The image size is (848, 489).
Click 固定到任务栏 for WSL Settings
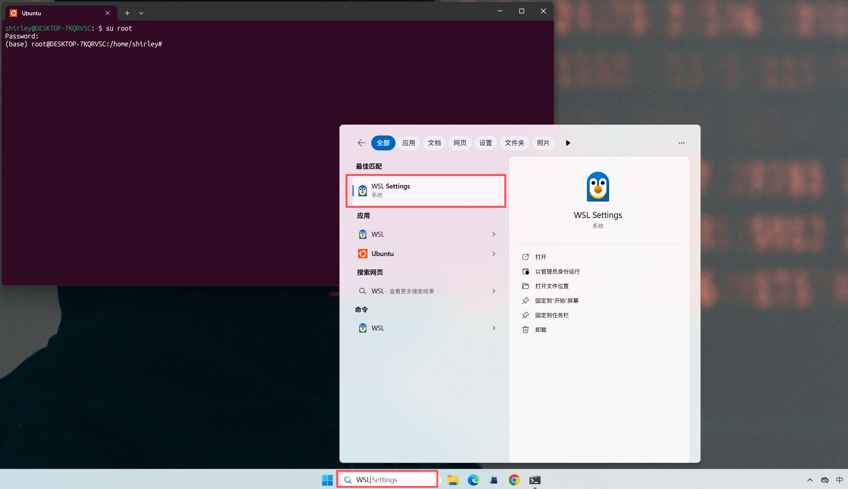pyautogui.click(x=551, y=315)
